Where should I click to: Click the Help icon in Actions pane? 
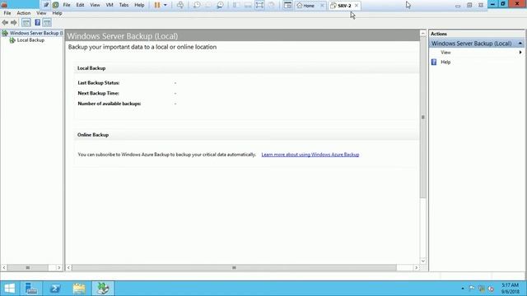coord(434,62)
